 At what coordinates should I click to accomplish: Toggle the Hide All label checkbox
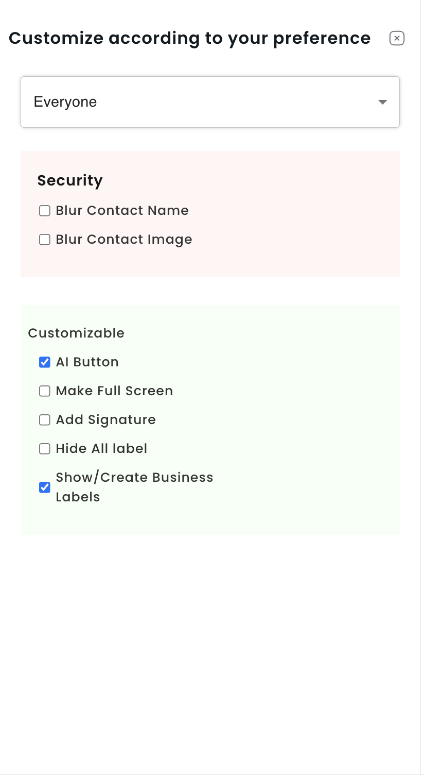point(45,449)
